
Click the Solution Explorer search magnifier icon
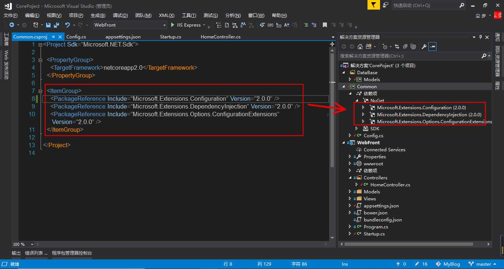(484, 56)
